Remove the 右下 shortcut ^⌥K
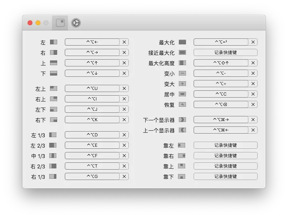Screen dimensions: 288x218 (124, 120)
